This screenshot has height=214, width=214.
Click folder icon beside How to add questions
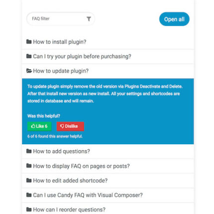pos(29,151)
